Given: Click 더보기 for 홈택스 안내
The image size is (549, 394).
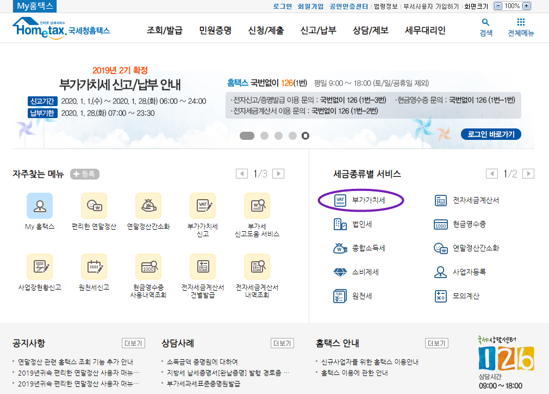Looking at the screenshot, I should coord(436,343).
